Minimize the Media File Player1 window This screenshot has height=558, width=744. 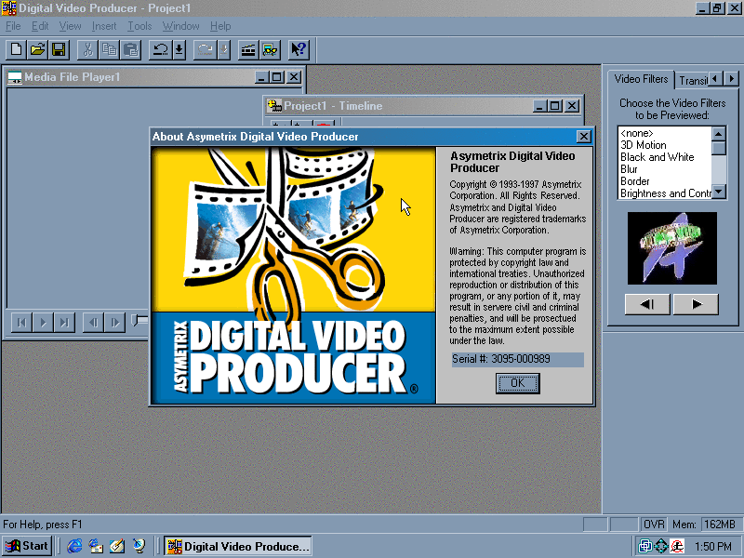click(x=261, y=77)
